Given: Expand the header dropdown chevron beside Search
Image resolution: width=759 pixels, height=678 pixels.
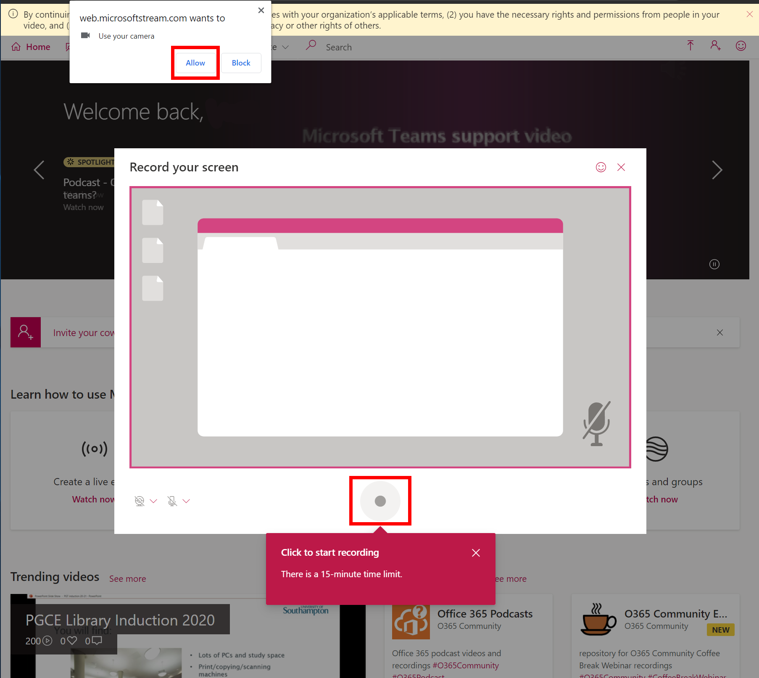Looking at the screenshot, I should coord(285,47).
